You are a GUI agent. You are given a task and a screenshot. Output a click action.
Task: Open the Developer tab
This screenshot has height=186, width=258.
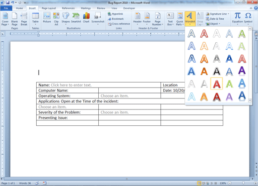(x=129, y=8)
